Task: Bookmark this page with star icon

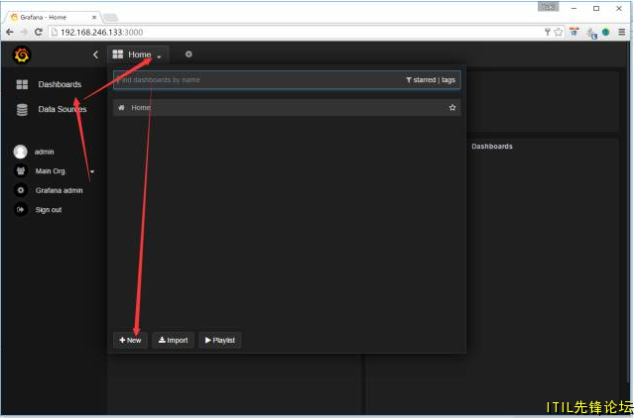Action: coord(559,32)
